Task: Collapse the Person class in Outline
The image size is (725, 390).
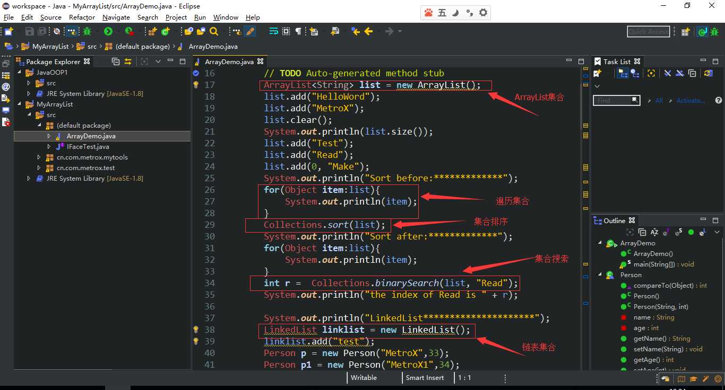Action: pos(600,274)
